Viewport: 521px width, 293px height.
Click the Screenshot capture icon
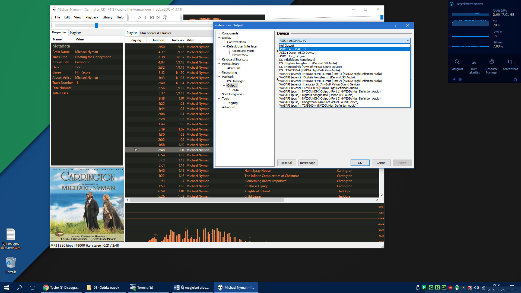click(x=510, y=62)
